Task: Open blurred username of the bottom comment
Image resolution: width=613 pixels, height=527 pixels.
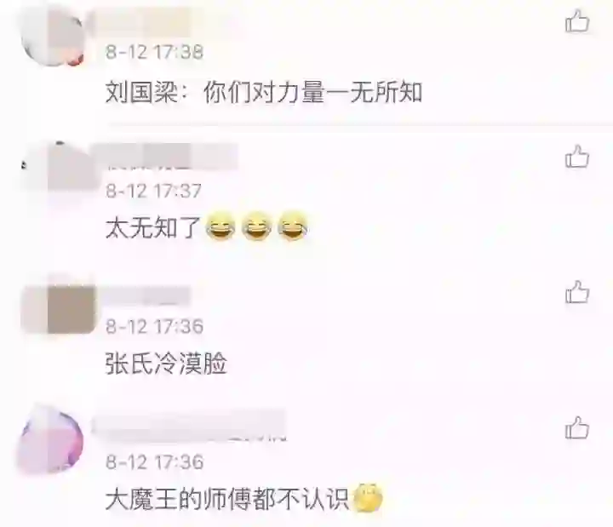Action: point(189,425)
